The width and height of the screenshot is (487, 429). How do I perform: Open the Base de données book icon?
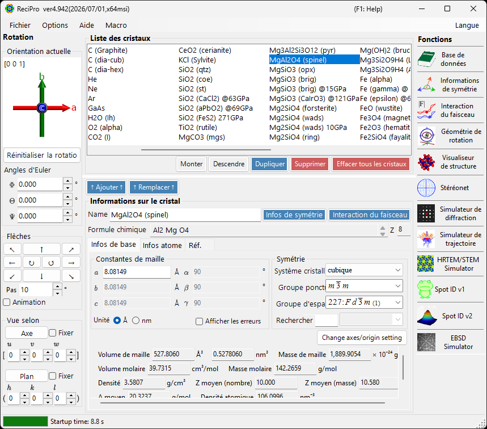[x=426, y=59]
